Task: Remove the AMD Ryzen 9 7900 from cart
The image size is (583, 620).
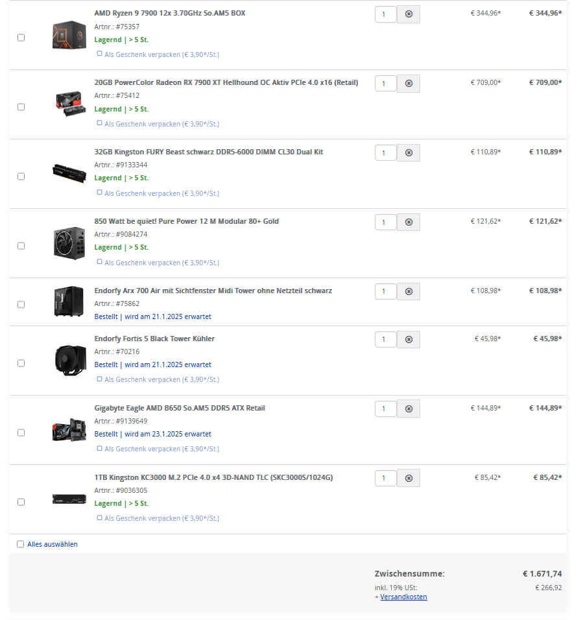Action: (409, 14)
